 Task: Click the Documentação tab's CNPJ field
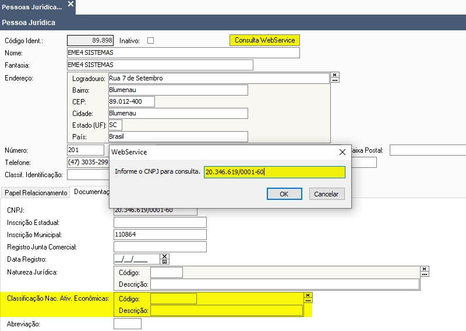click(x=156, y=211)
